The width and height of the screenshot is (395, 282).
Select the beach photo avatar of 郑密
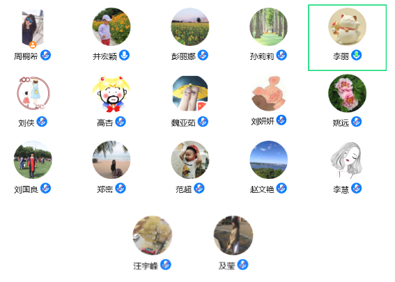[x=111, y=159]
